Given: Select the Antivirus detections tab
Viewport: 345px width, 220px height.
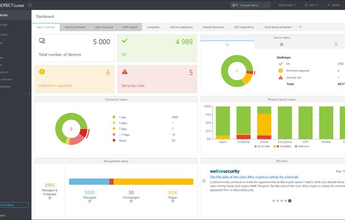Looking at the screenshot, I should (x=181, y=27).
